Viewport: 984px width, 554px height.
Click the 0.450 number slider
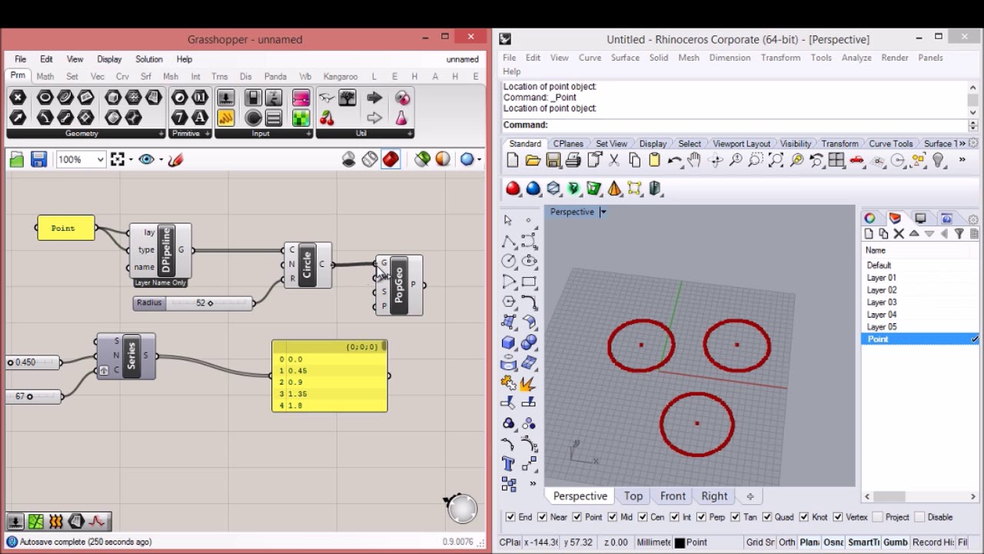click(x=33, y=362)
